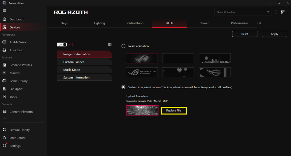This screenshot has height=156, width=291.
Task: Open Scenario Profiles page
Action: pyautogui.click(x=21, y=65)
